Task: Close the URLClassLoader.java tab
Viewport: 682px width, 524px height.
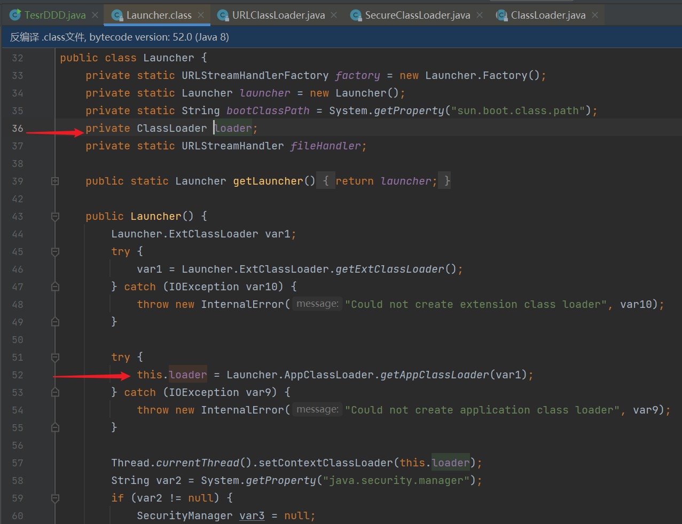Action: [x=334, y=15]
